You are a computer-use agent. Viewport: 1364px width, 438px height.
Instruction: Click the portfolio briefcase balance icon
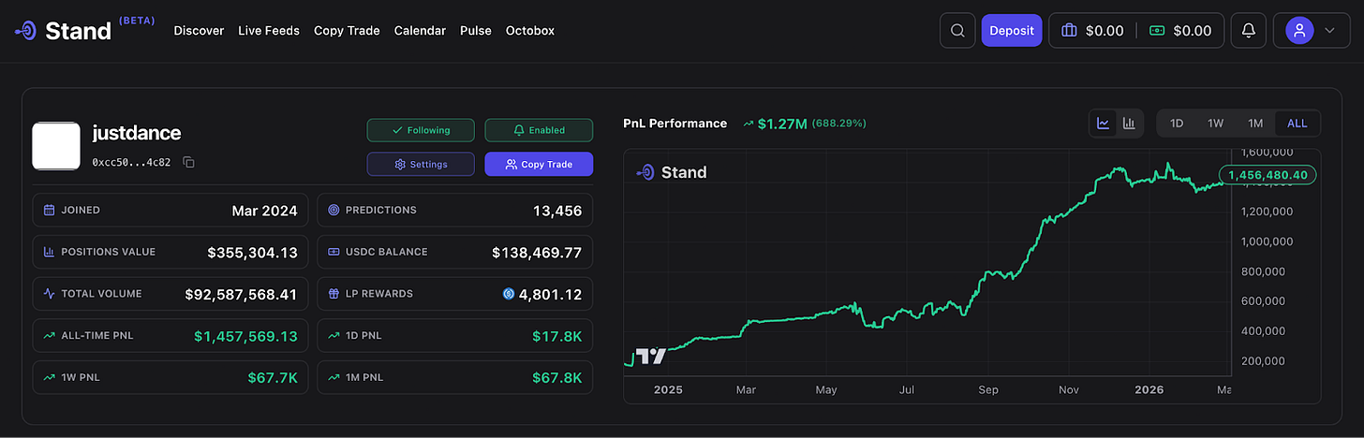click(1069, 31)
